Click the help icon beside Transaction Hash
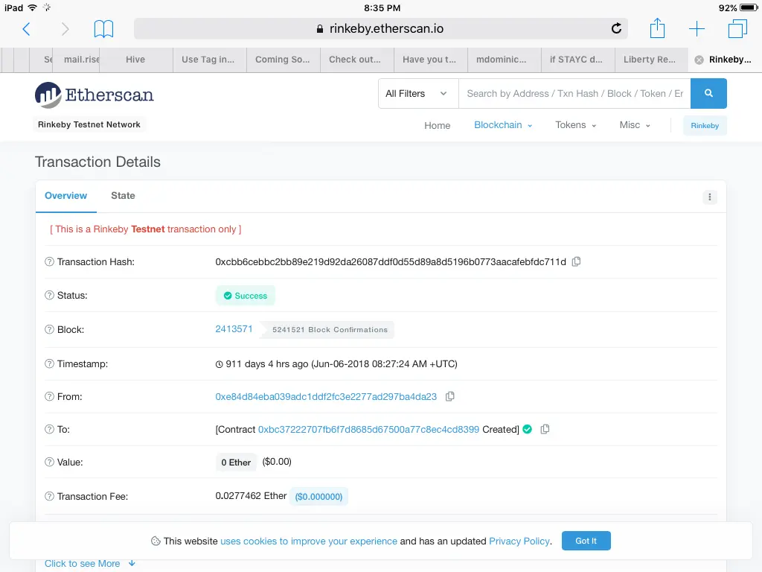 point(49,261)
